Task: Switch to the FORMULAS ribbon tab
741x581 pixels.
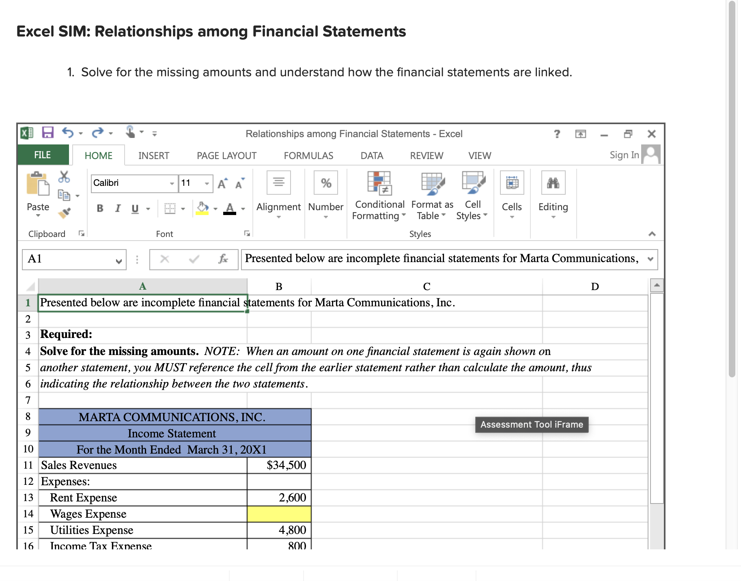Action: coord(308,155)
